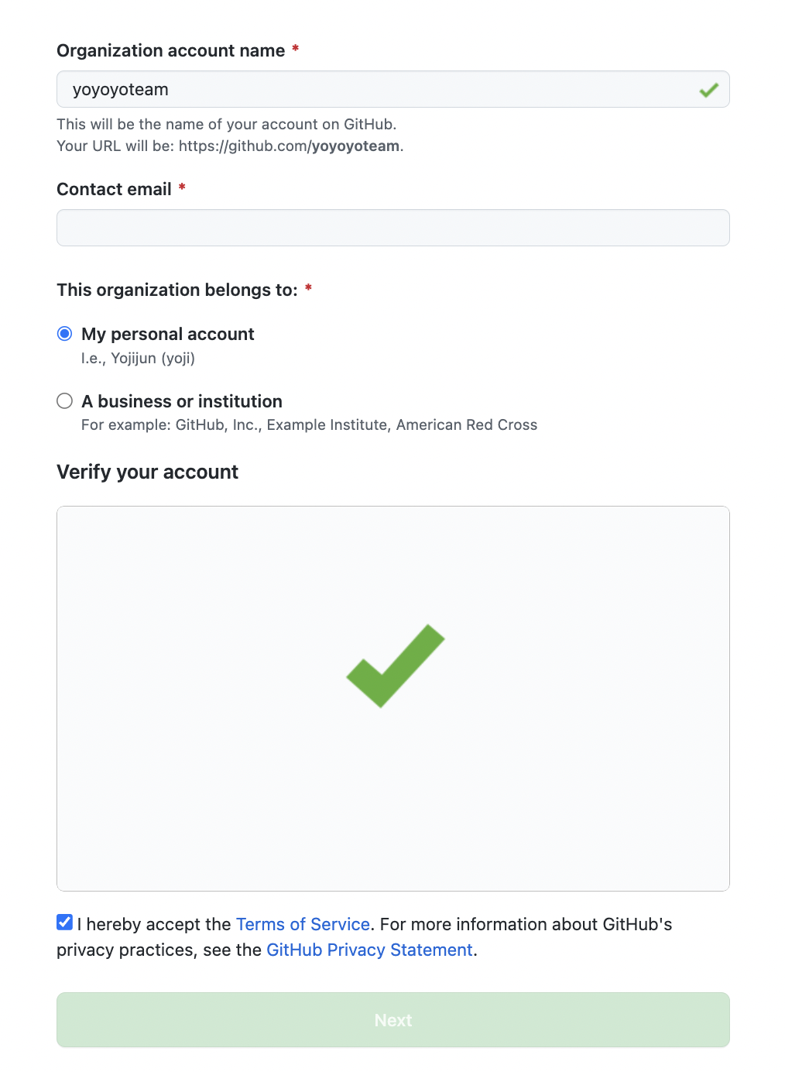Focus the Contact email input field
This screenshot has width=785, height=1072.
(392, 228)
